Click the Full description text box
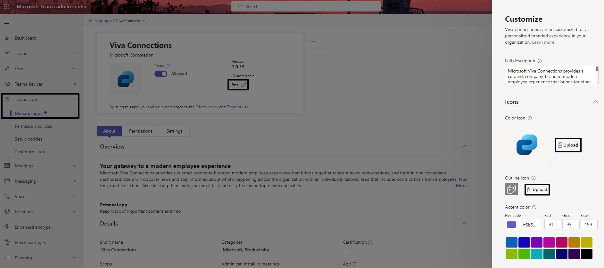 coord(551,75)
